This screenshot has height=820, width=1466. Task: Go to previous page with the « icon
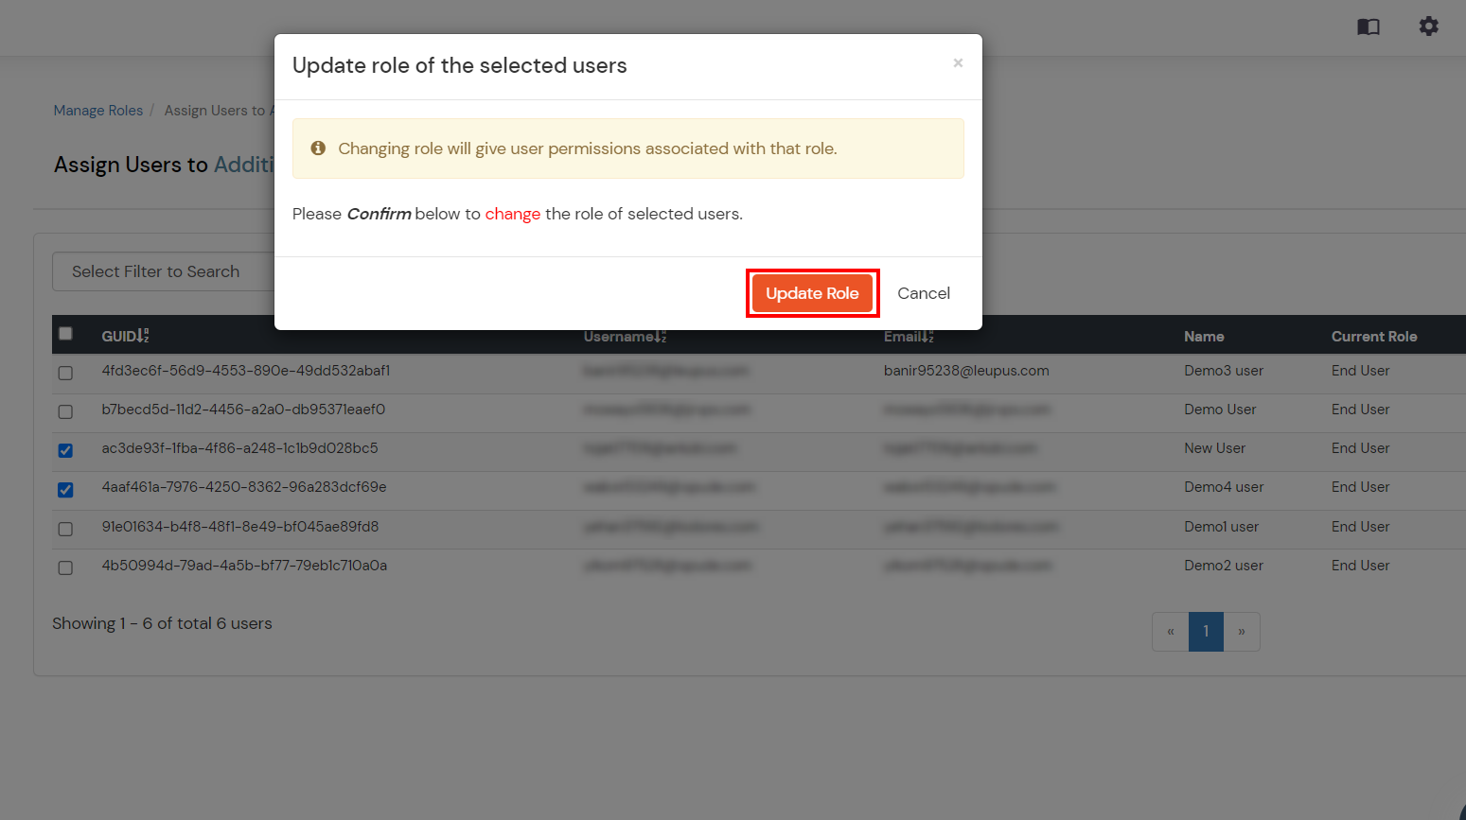[x=1170, y=631]
